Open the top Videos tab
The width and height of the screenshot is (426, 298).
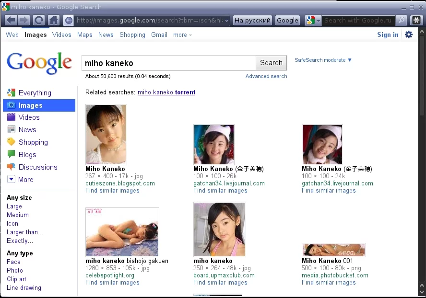tap(62, 35)
